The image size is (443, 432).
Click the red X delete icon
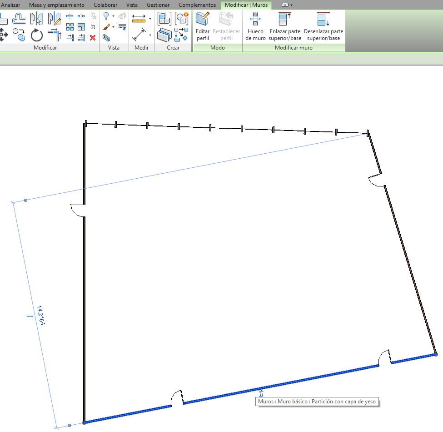tap(93, 38)
